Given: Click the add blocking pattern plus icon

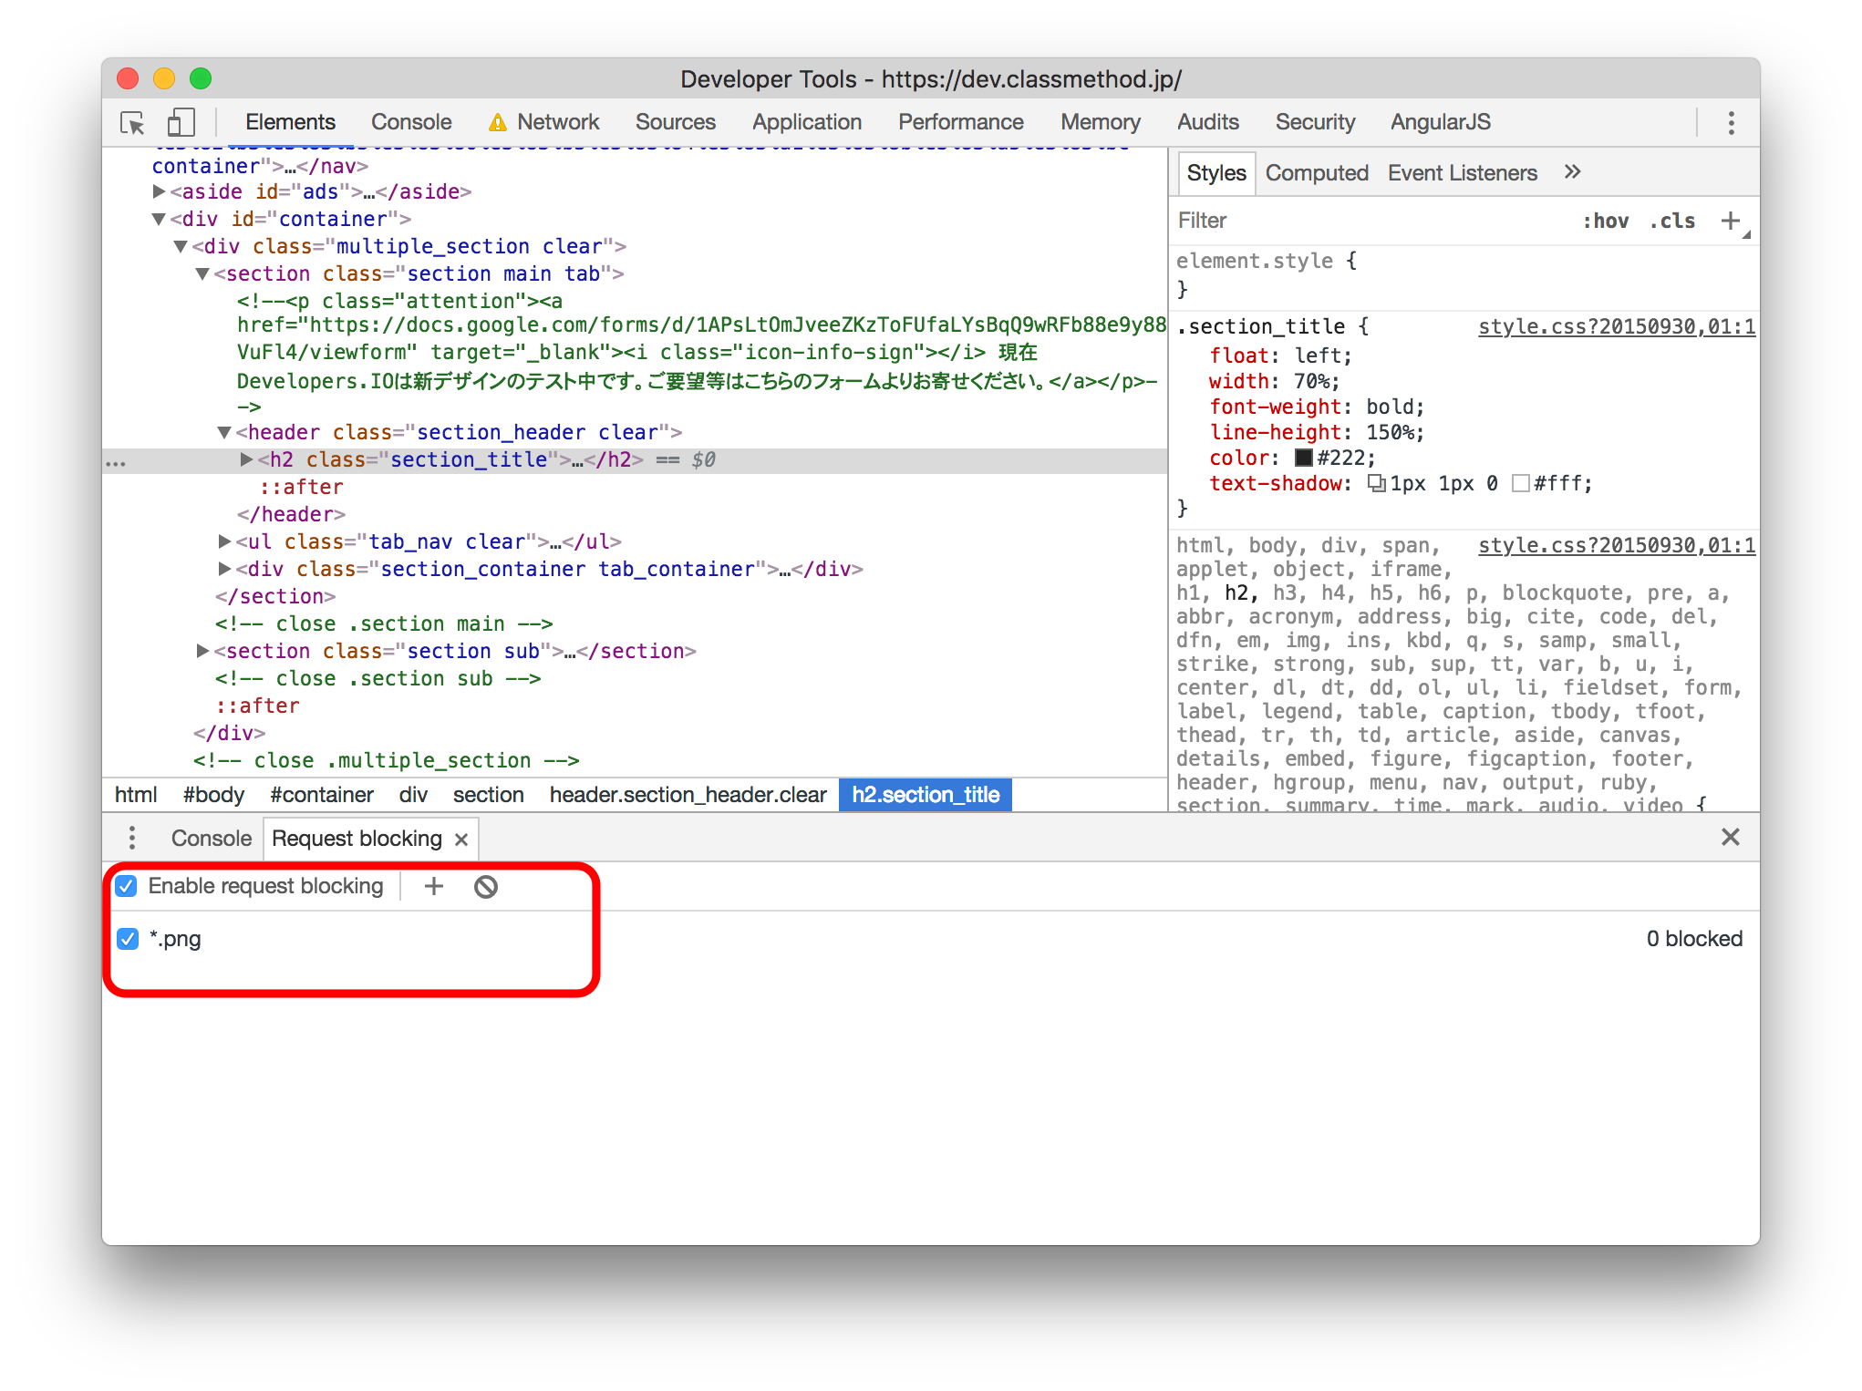Looking at the screenshot, I should pyautogui.click(x=434, y=886).
